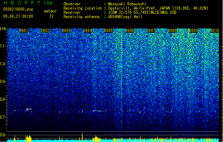Click the bright meteor echo near 0601
Screen dimensions: 223x142
(x=28, y=110)
